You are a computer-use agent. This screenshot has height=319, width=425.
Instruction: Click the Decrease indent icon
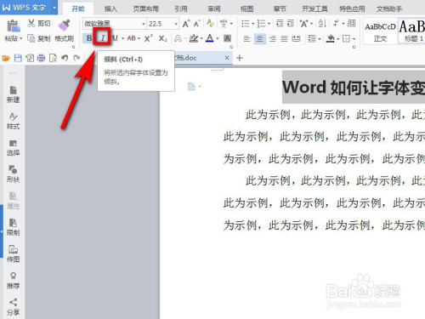(280, 23)
